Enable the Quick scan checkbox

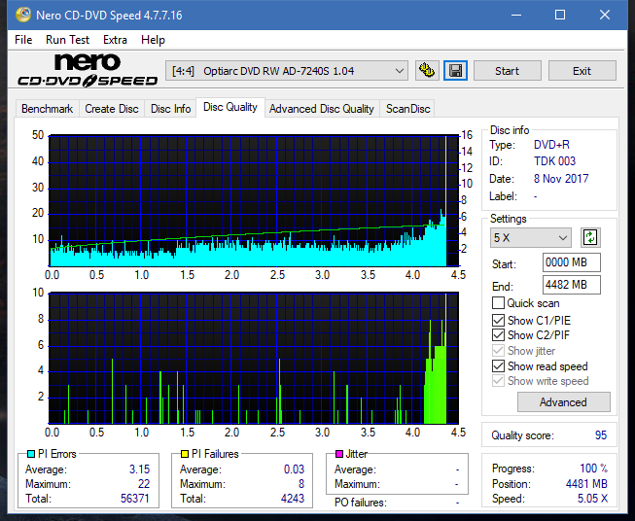click(498, 303)
